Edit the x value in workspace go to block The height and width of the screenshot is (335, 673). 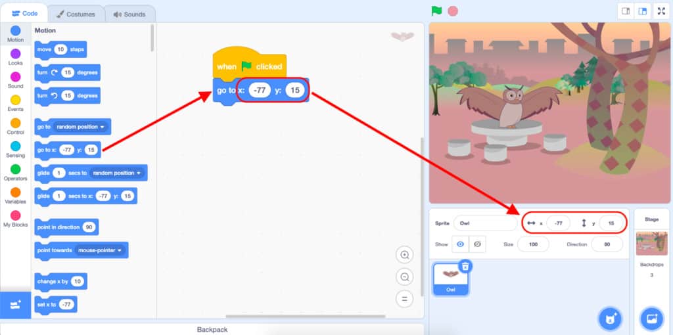pos(260,91)
